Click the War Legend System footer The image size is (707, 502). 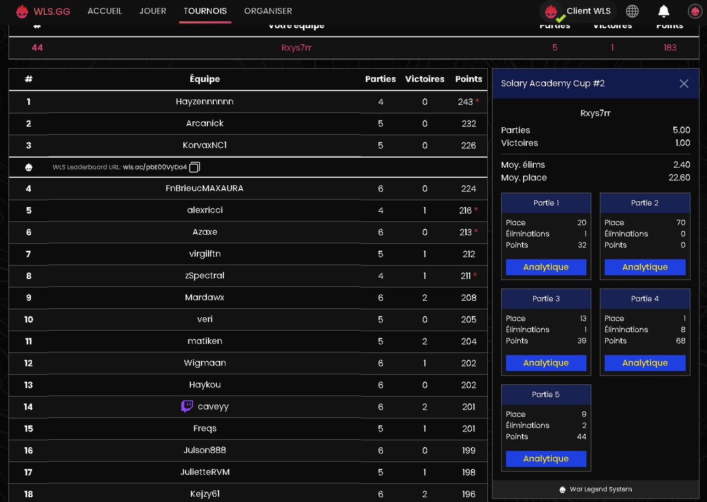point(595,489)
